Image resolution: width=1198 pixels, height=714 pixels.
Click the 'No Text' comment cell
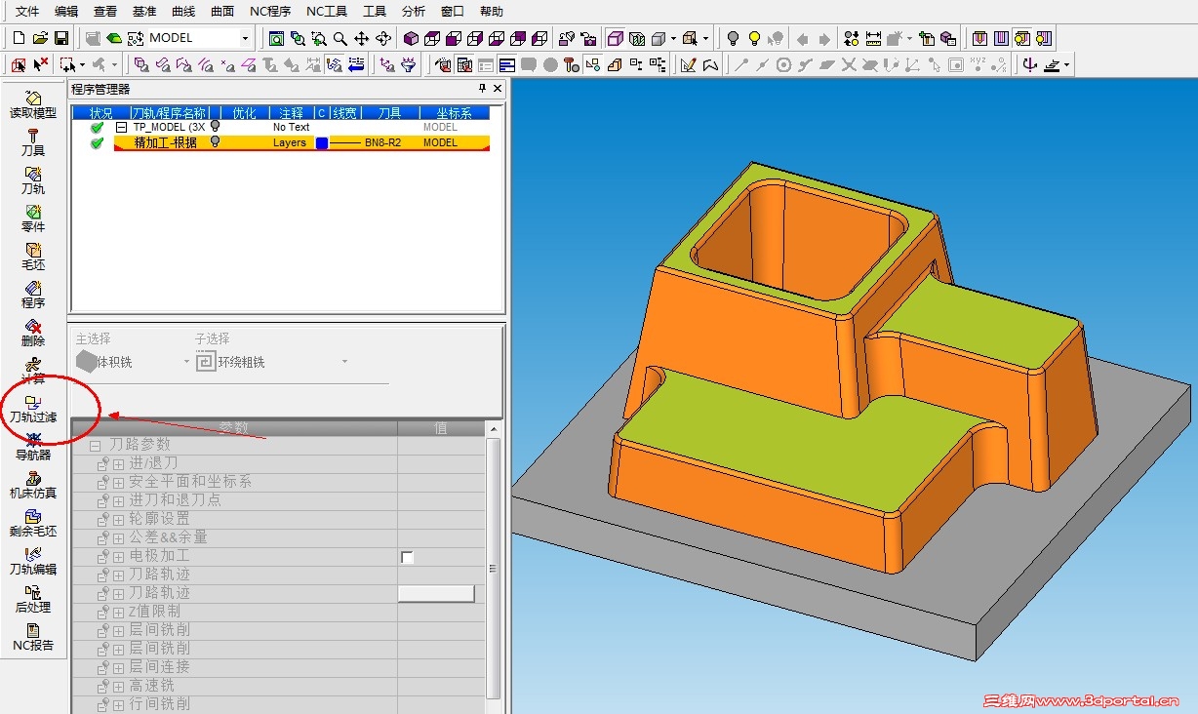coord(291,127)
